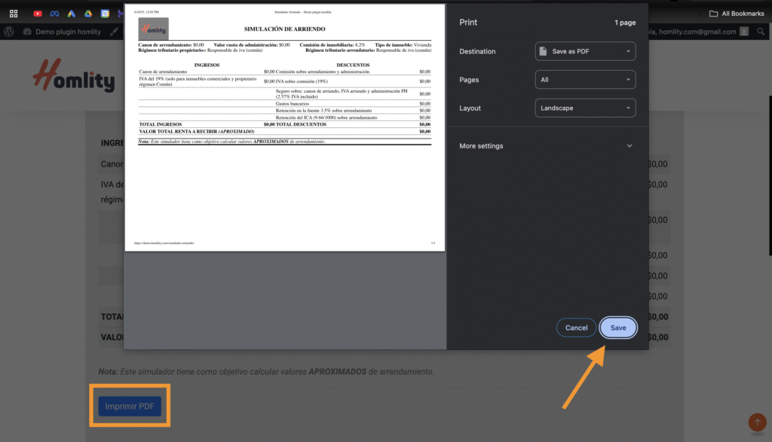Open Demo plugin homlity site menu
Image resolution: width=772 pixels, height=442 pixels.
click(x=62, y=32)
